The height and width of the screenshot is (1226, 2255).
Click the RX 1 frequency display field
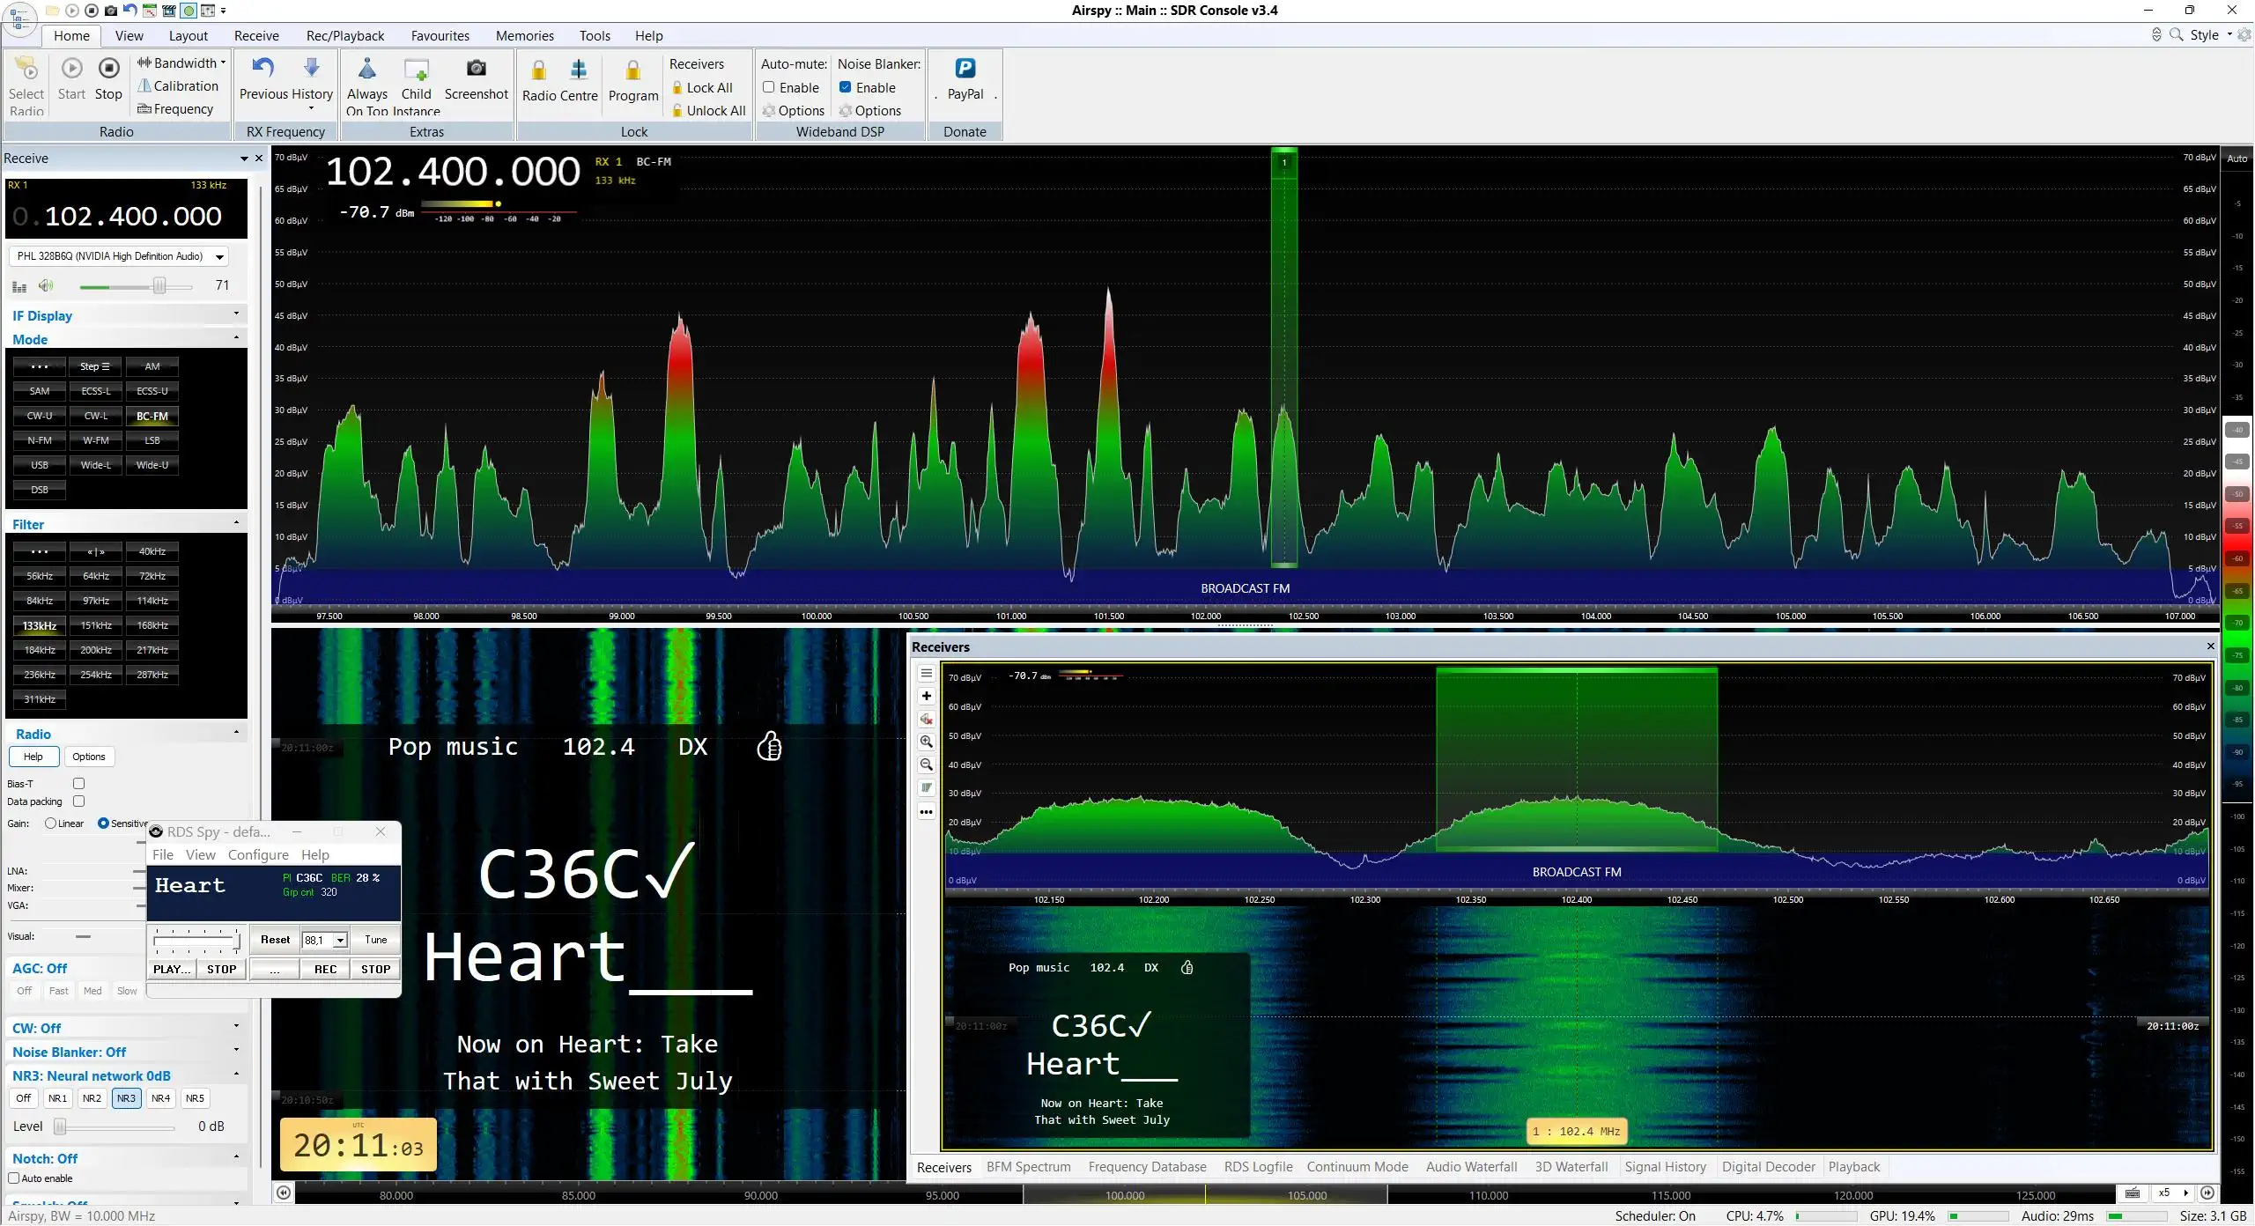[126, 209]
